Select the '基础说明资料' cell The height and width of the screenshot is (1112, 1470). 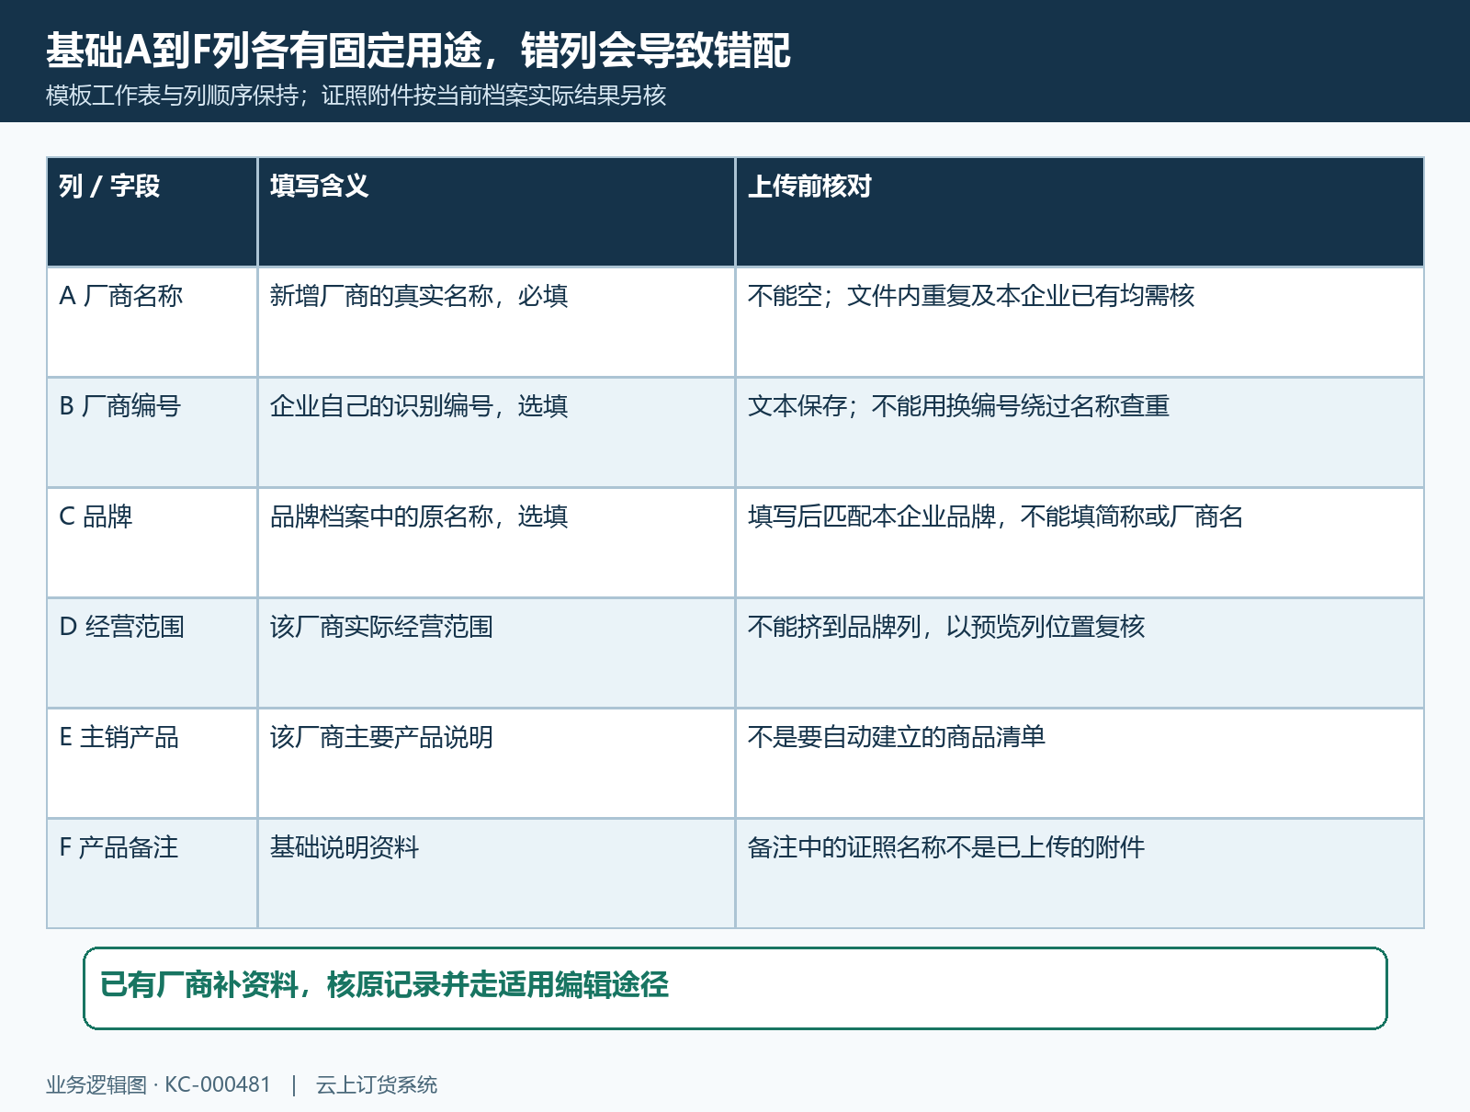[497, 874]
